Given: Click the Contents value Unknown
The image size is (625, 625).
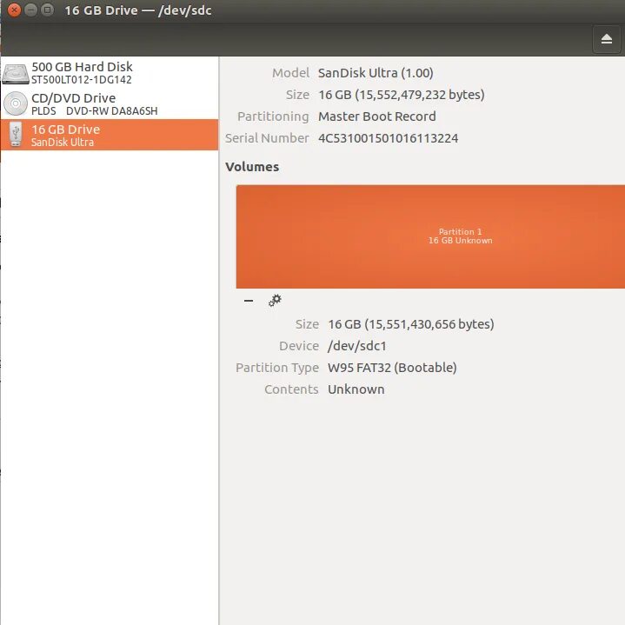Looking at the screenshot, I should coord(356,389).
